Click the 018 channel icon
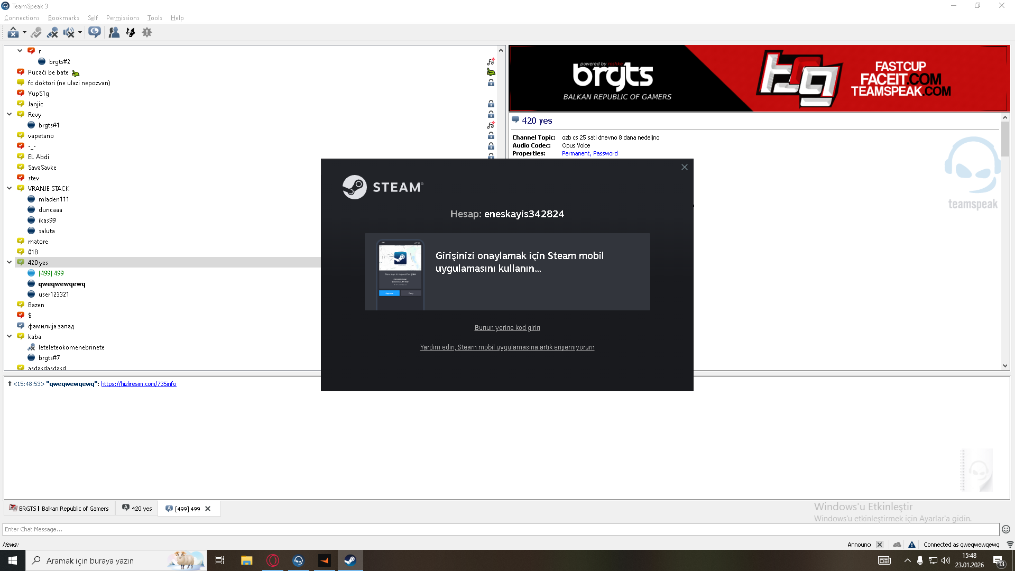 click(x=21, y=252)
